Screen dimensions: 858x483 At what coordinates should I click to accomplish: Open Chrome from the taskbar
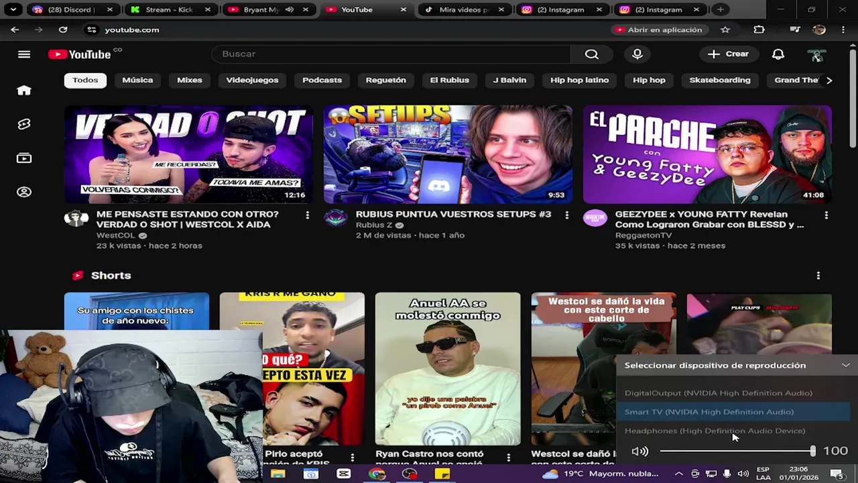tap(377, 474)
